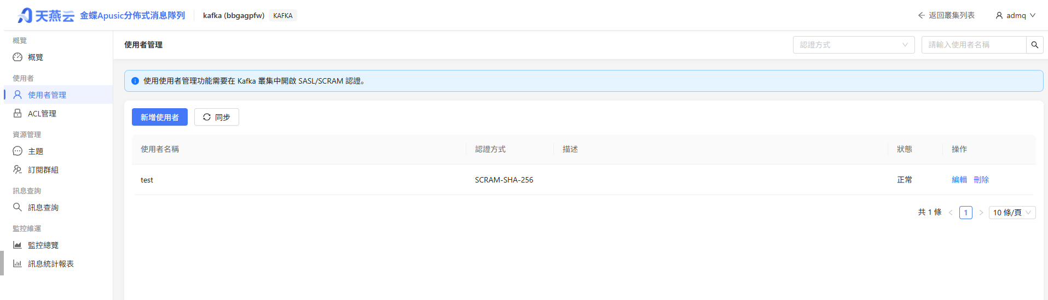Select page 1 in pagination
Screen dimensions: 1048x300
click(x=966, y=213)
